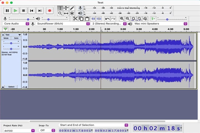Select the Envelope tool
Screen dimensions: 200x133
click(x=66, y=8)
